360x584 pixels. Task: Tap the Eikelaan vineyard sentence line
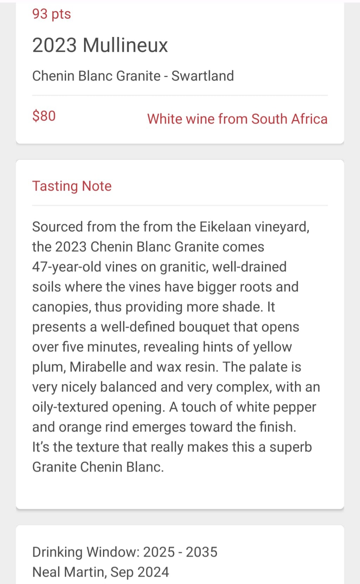pos(171,227)
